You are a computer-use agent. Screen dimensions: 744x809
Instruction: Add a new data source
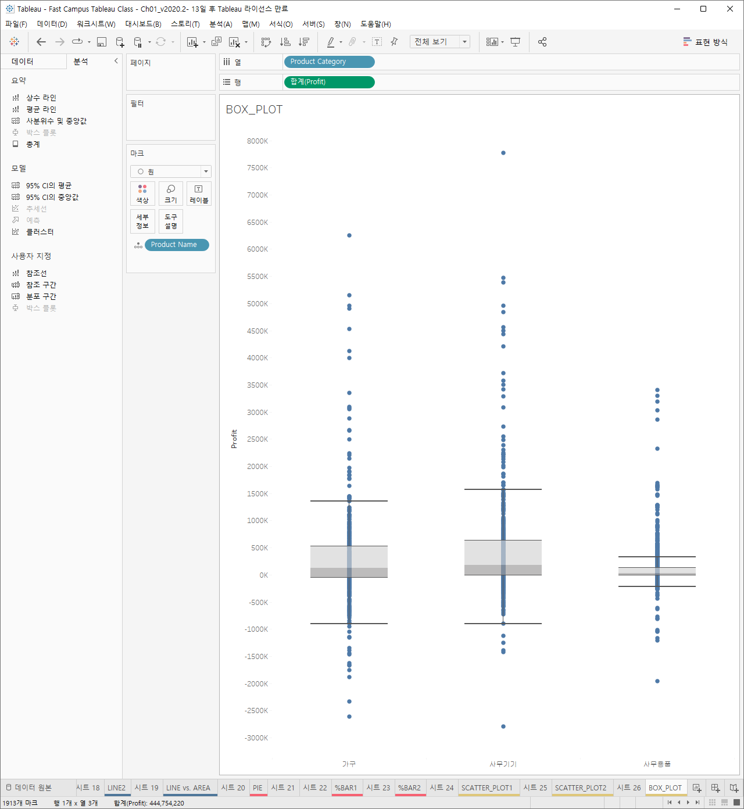[120, 42]
